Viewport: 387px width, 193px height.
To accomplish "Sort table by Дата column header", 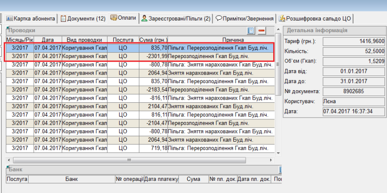I will (x=47, y=40).
